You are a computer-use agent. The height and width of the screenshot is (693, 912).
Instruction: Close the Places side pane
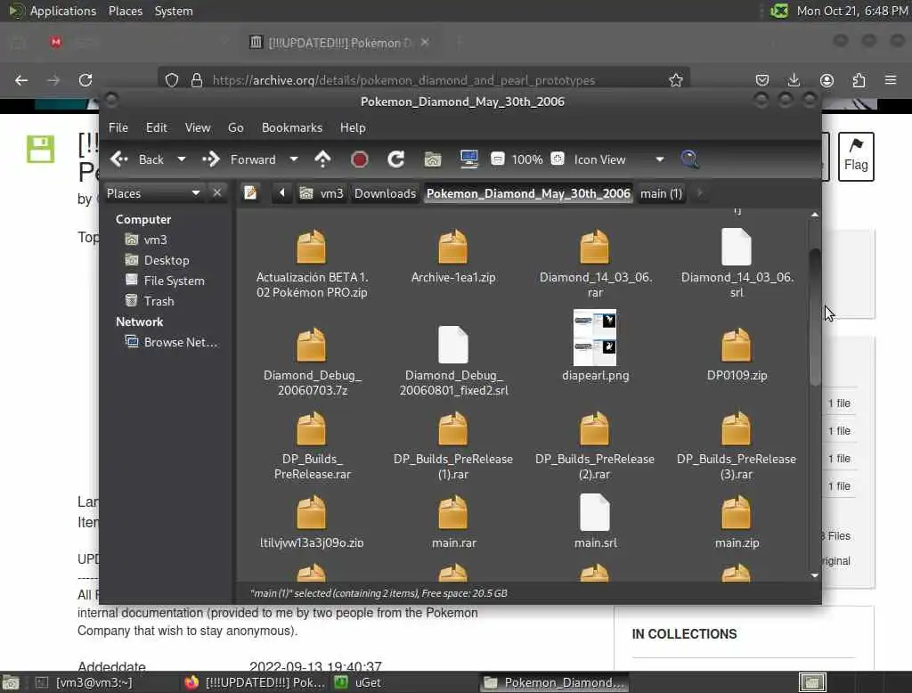(x=217, y=192)
